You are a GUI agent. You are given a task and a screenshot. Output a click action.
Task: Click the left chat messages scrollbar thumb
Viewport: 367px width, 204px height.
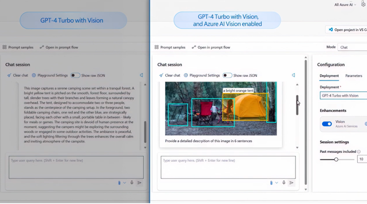(145, 132)
